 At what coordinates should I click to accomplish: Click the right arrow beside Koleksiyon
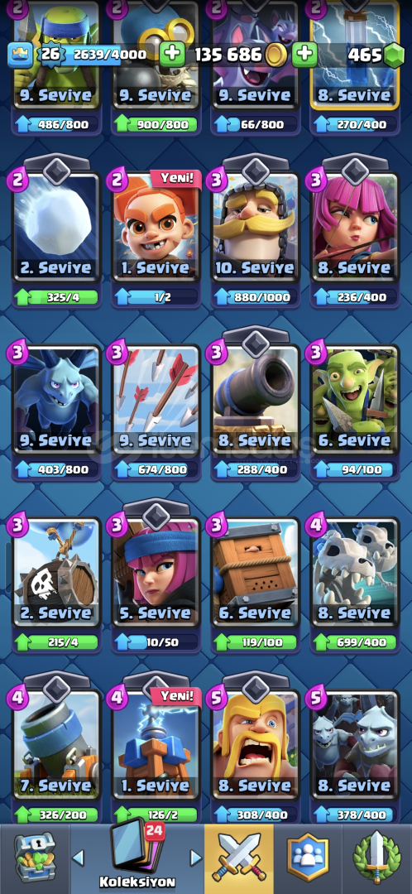195,857
